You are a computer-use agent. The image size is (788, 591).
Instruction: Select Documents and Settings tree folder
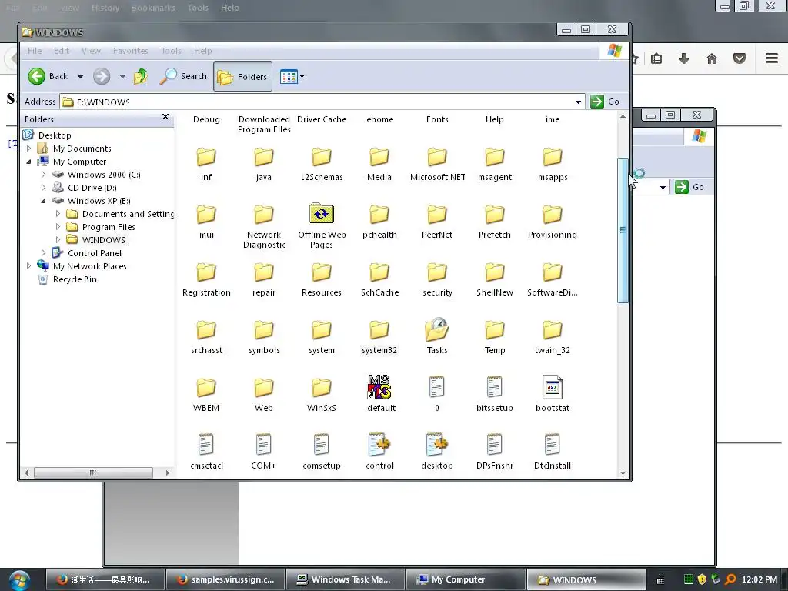128,214
